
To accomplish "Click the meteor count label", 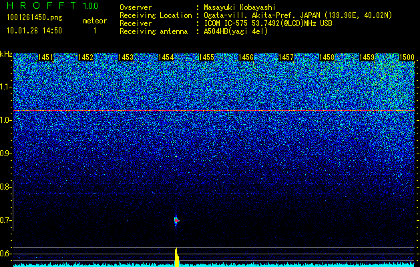I will (95, 21).
